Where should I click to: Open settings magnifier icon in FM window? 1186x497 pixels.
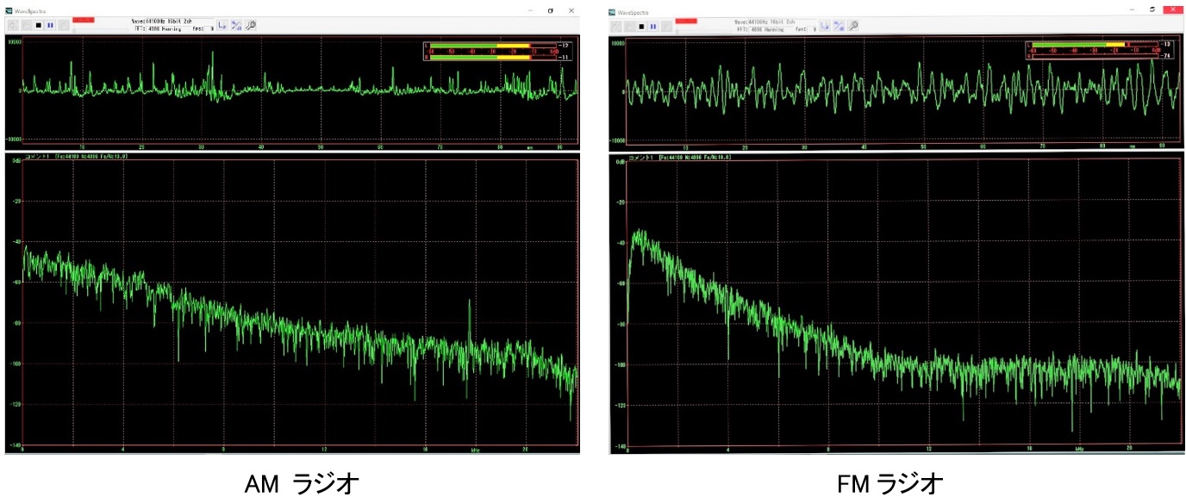[852, 26]
